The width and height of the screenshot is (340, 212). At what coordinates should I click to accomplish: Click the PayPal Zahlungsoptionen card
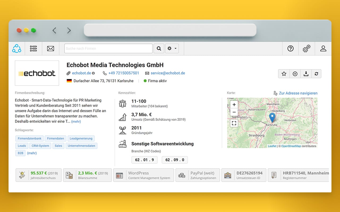[198, 175]
